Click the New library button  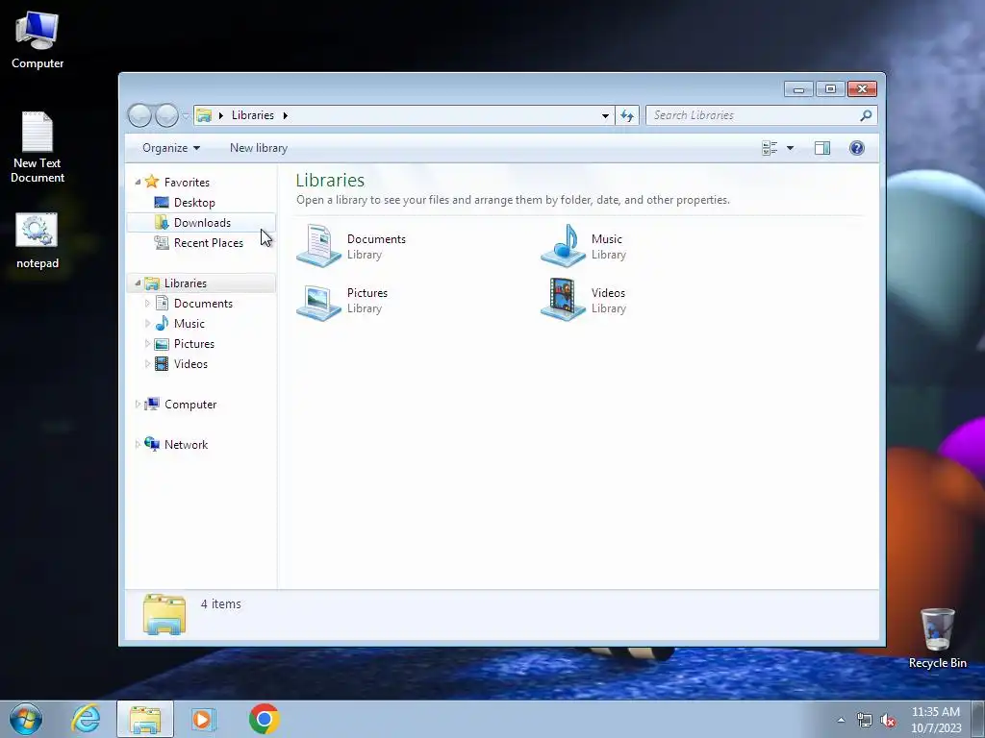click(x=259, y=148)
